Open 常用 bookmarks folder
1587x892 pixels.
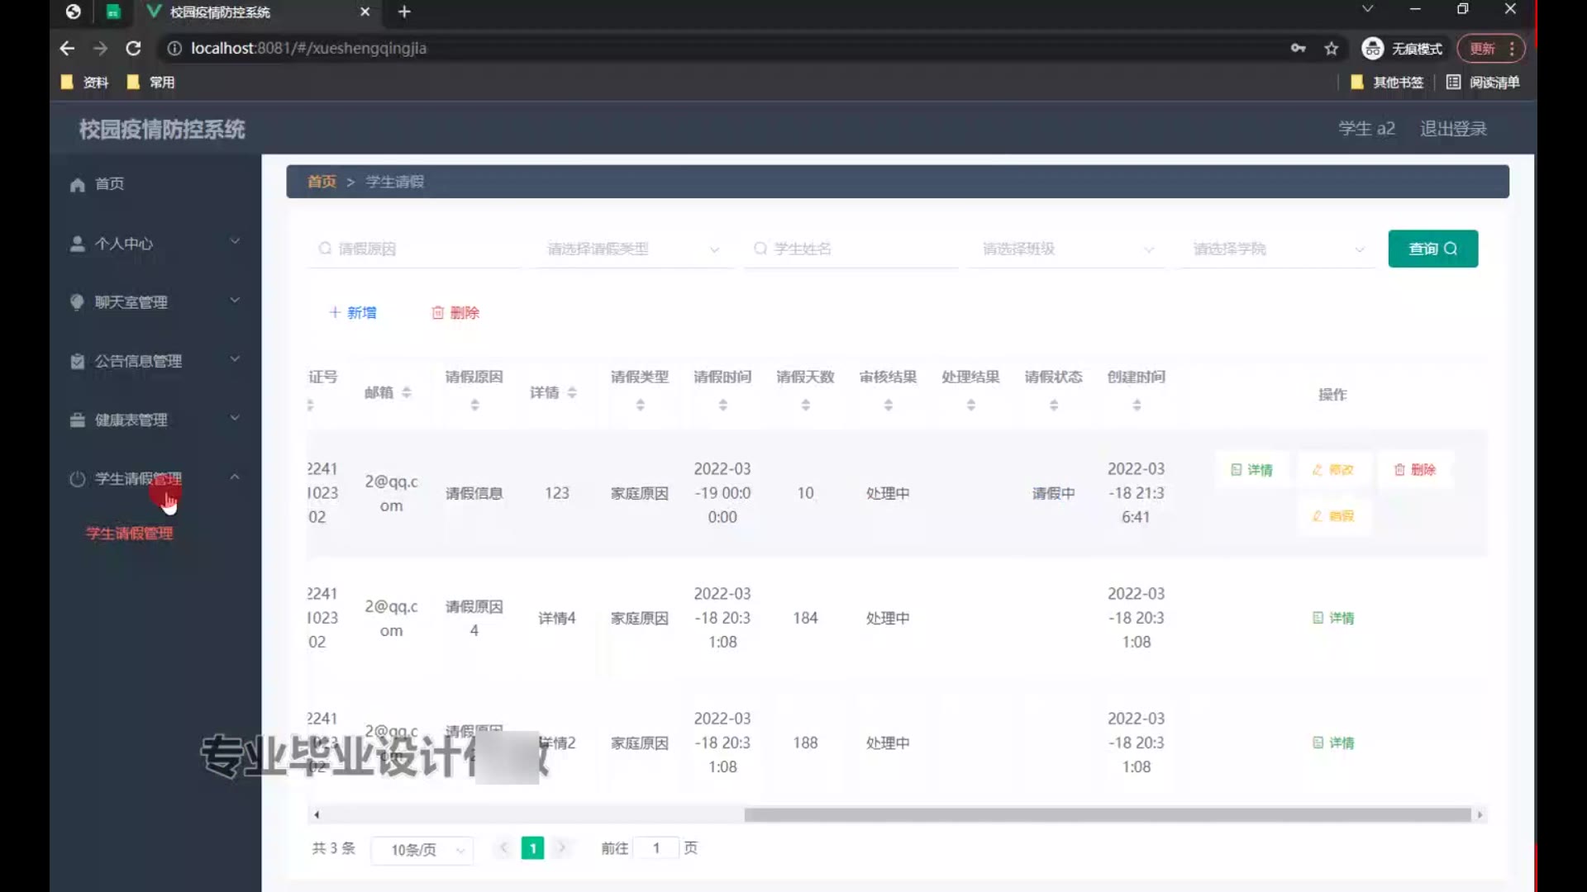point(151,83)
